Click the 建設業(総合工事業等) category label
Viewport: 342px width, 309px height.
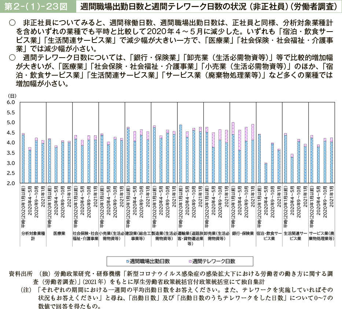[138, 236]
